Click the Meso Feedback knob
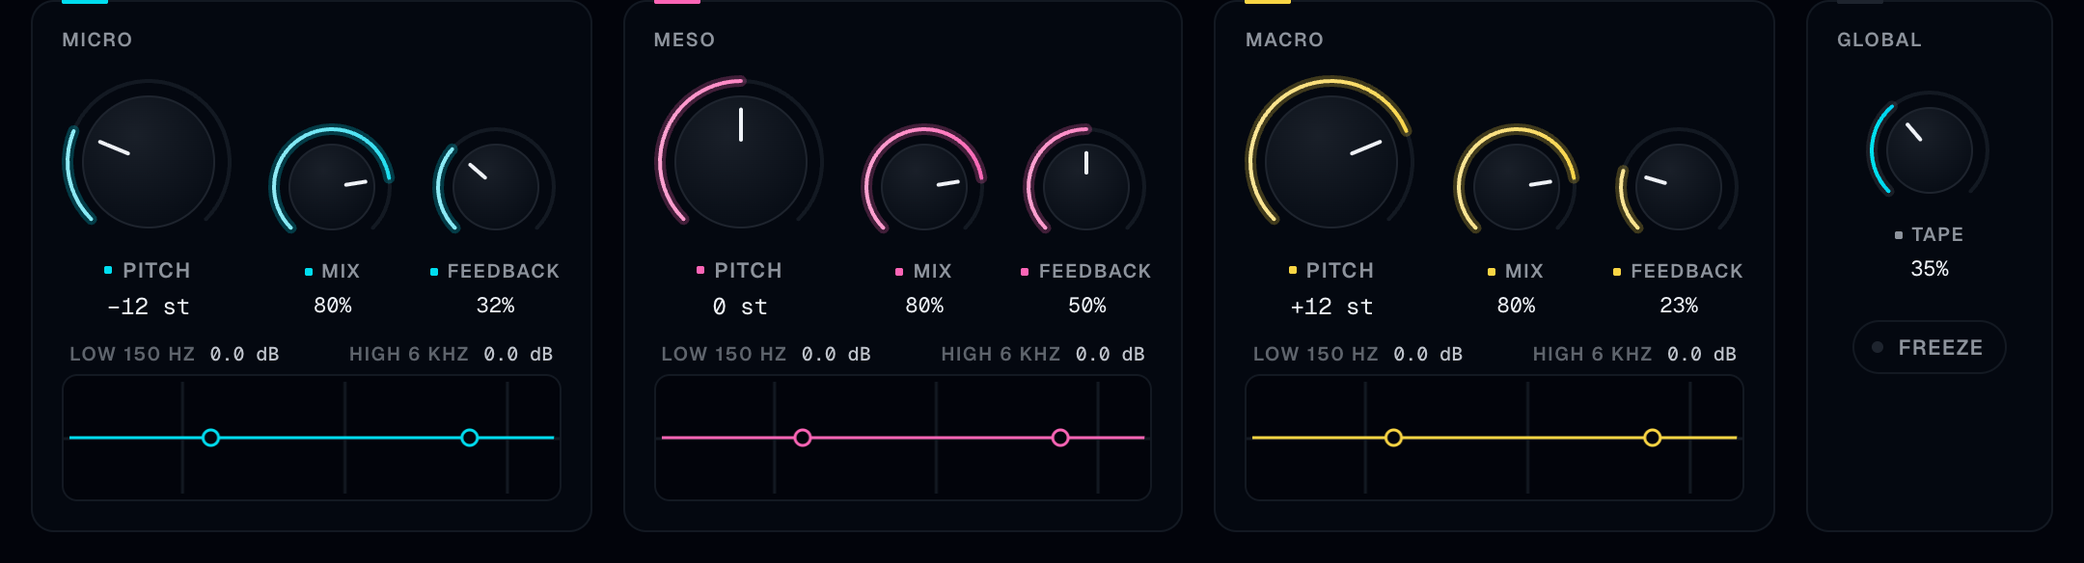Image resolution: width=2084 pixels, height=563 pixels. 1086,187
